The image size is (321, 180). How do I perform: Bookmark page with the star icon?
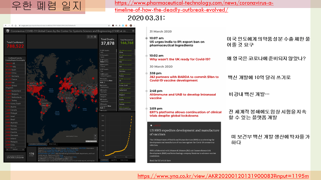pyautogui.click(x=109, y=25)
